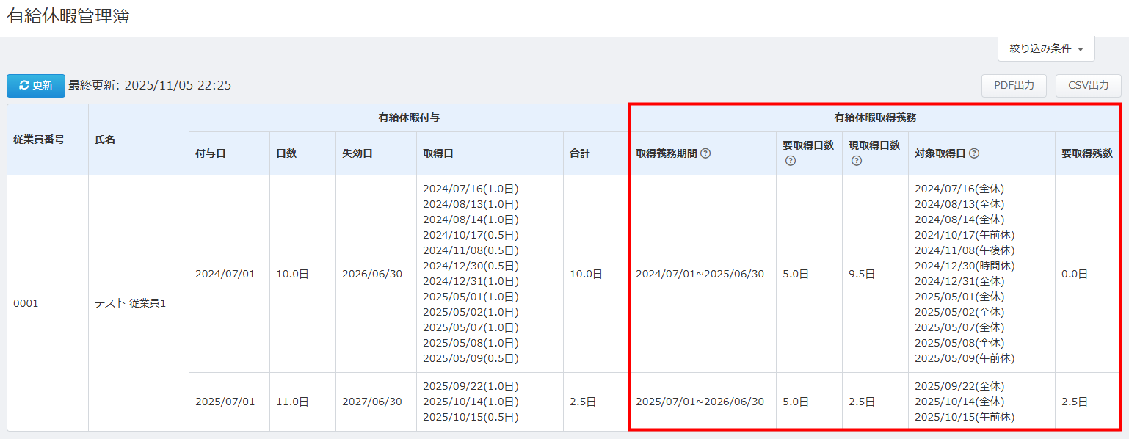Click the 有給休暇管理簿 page title

(x=68, y=17)
